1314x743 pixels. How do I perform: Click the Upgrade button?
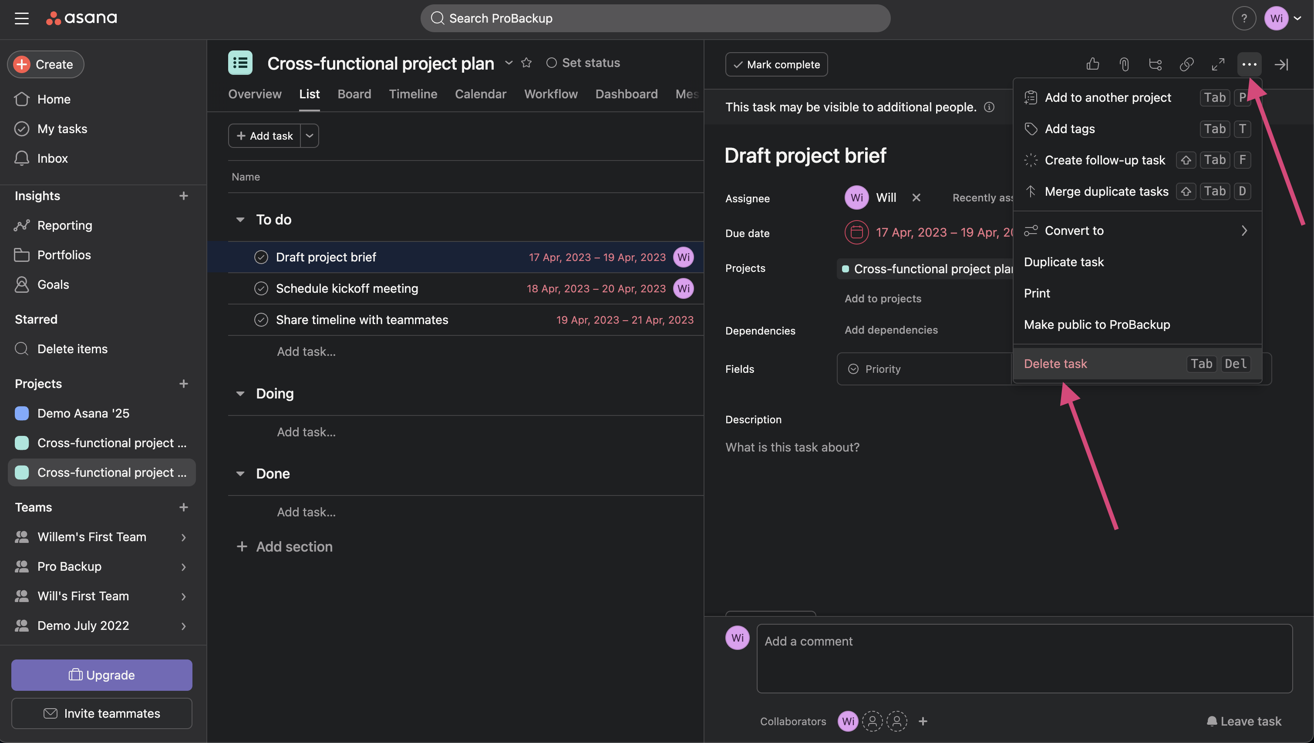[x=101, y=675]
